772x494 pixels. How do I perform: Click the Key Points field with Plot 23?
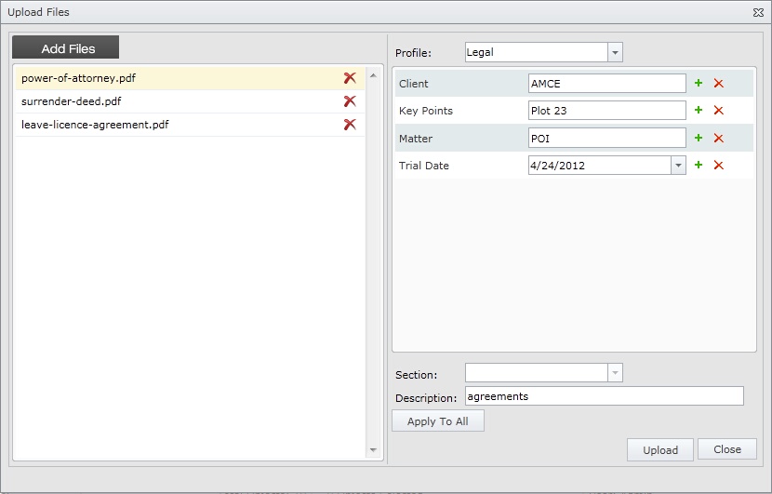607,111
